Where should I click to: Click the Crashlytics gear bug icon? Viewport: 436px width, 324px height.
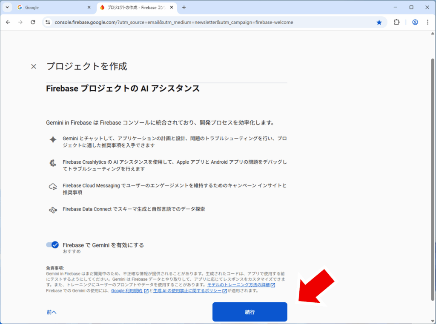point(53,163)
